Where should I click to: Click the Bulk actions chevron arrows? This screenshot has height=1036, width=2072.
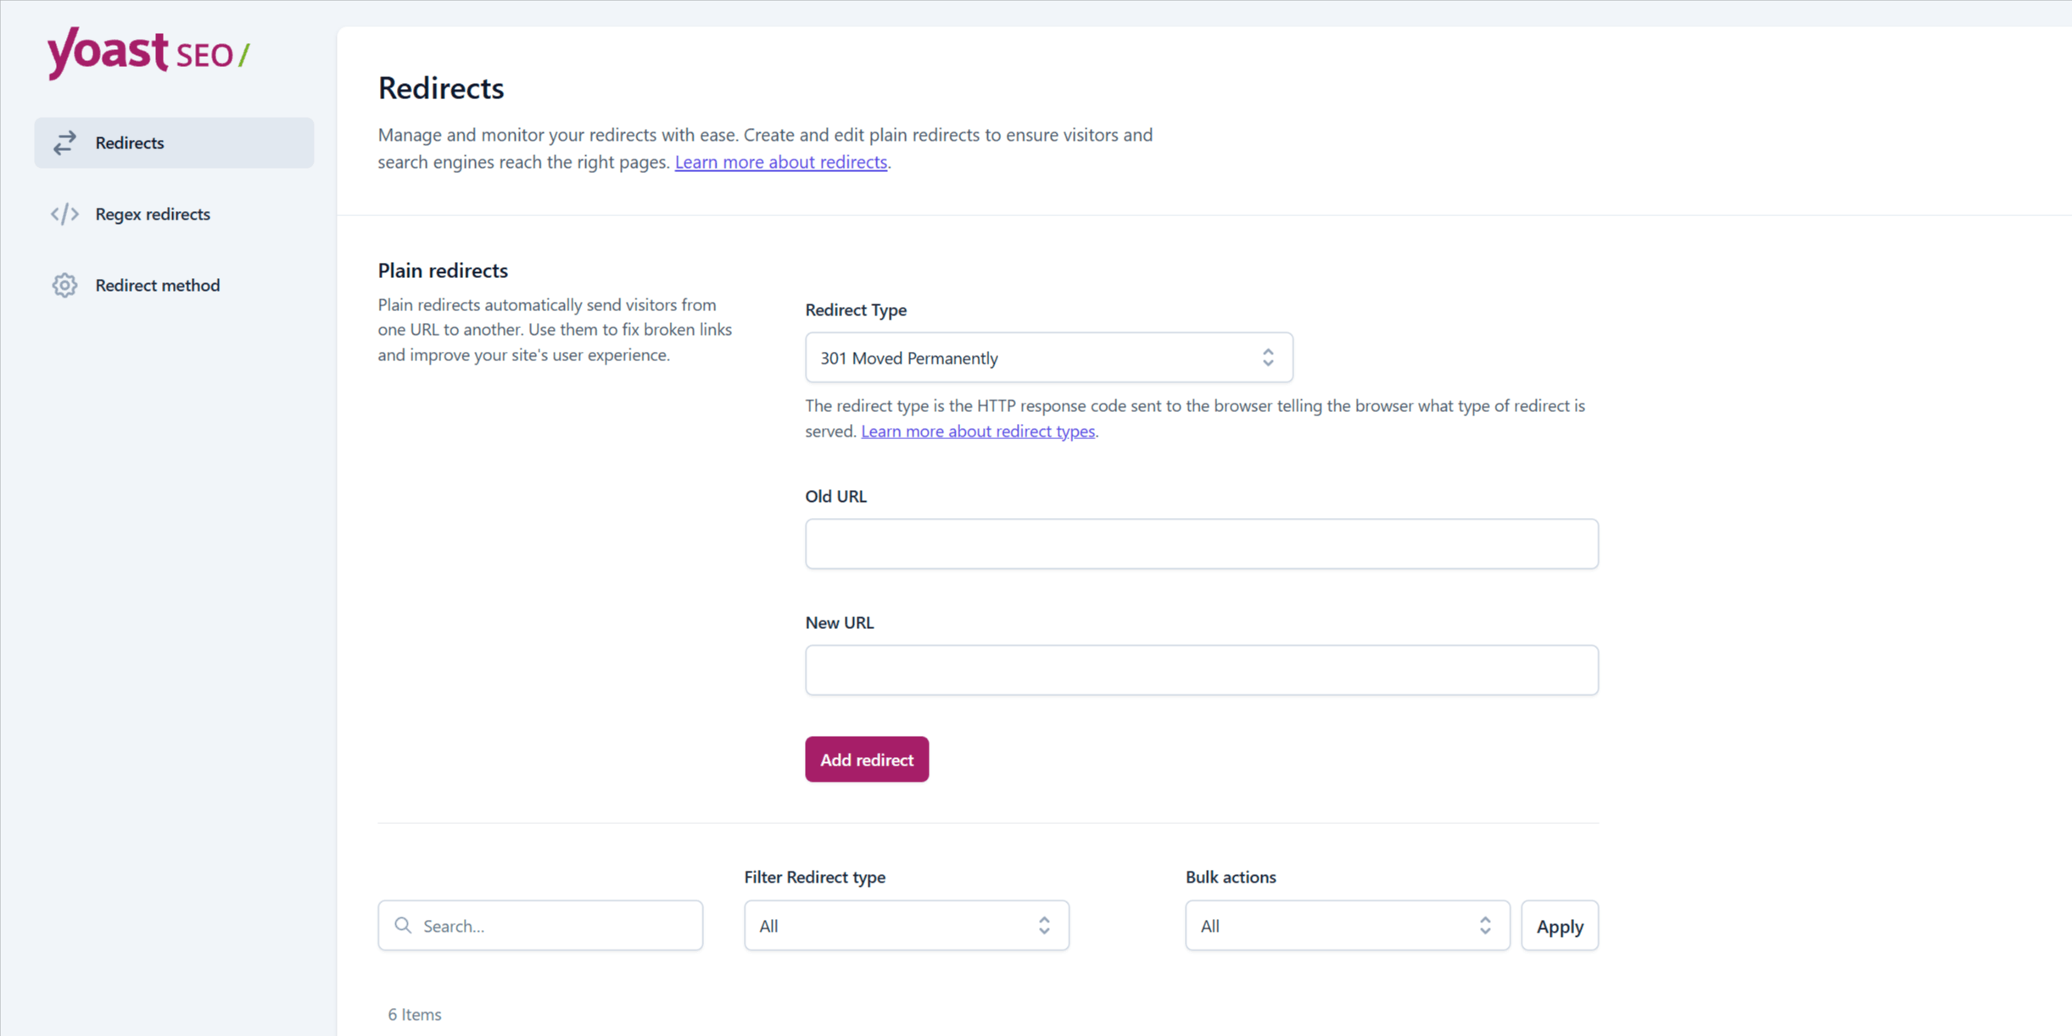tap(1484, 925)
